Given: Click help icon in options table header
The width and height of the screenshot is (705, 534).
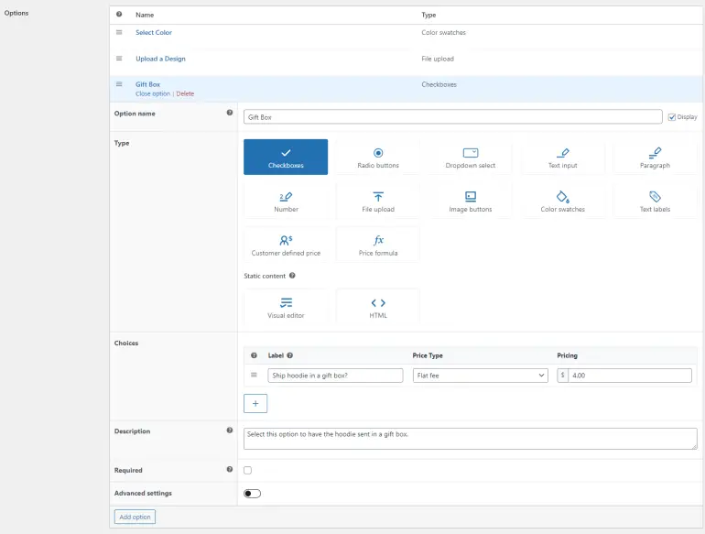Looking at the screenshot, I should point(119,14).
